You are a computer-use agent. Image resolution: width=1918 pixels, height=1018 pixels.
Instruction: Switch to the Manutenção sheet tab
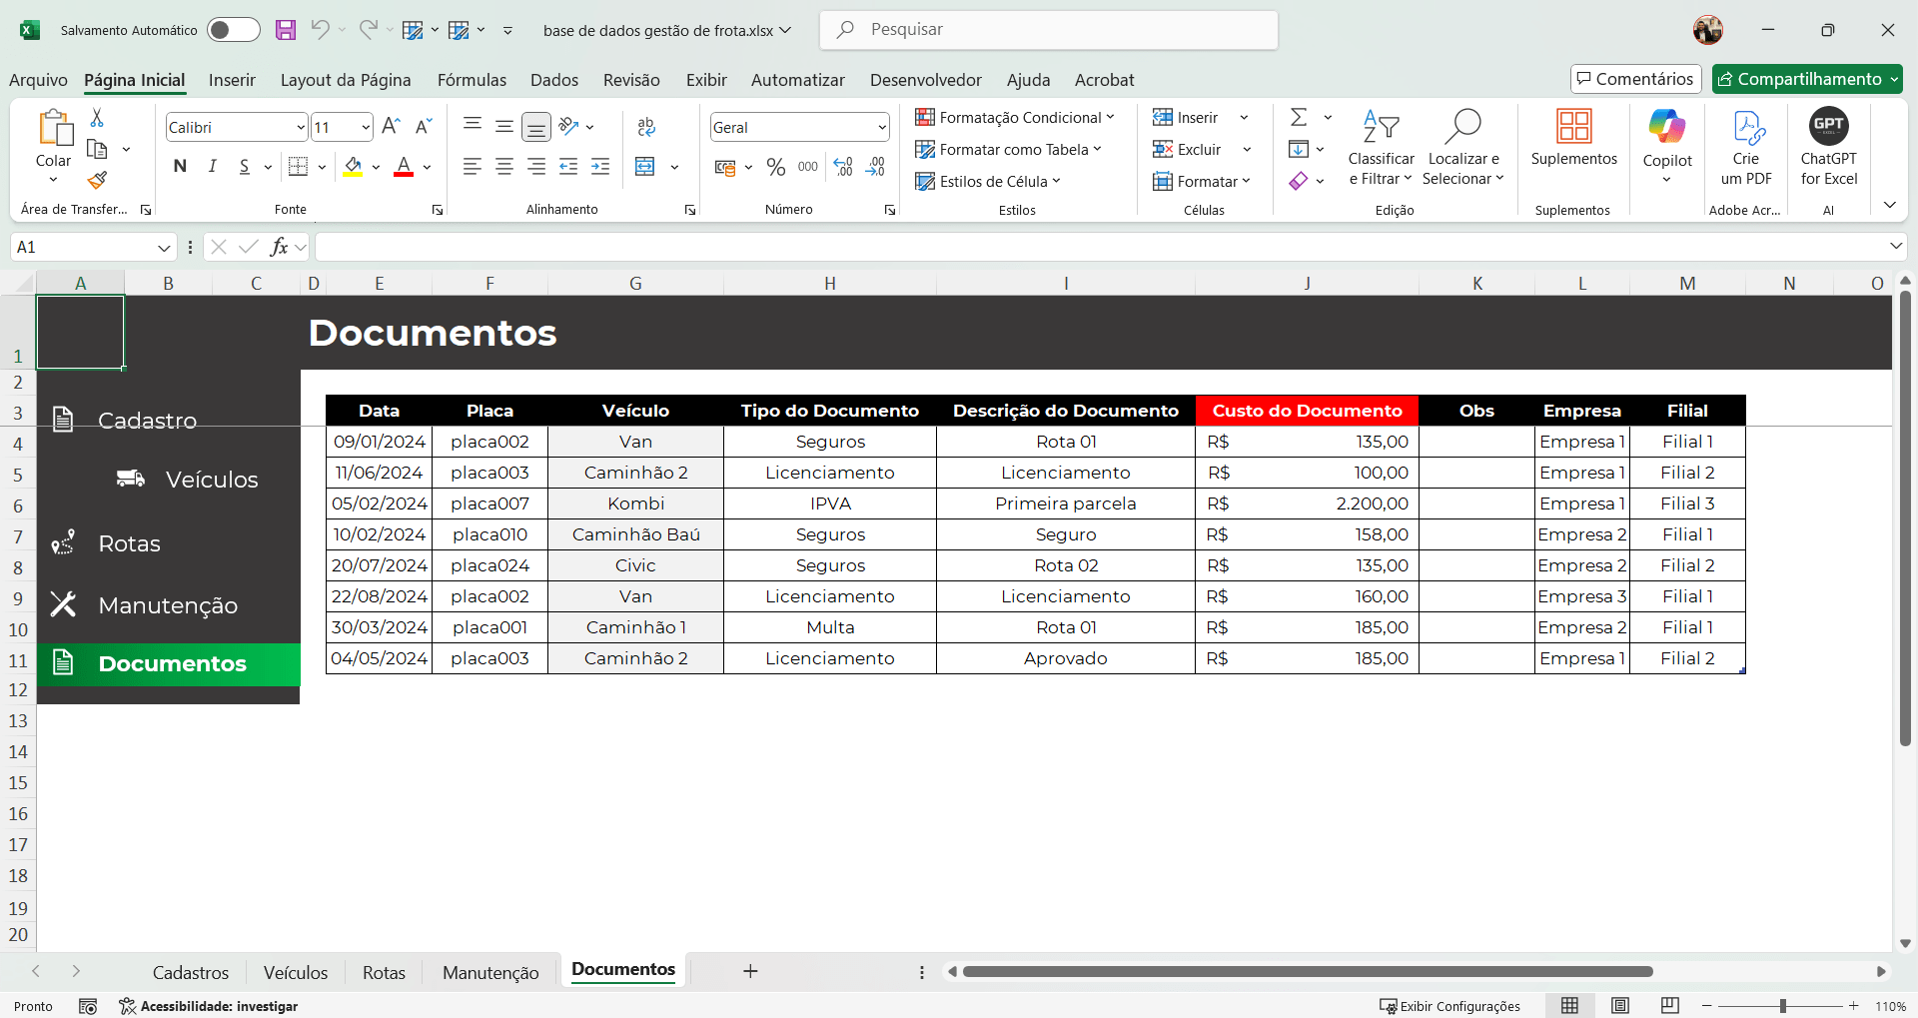(x=489, y=972)
